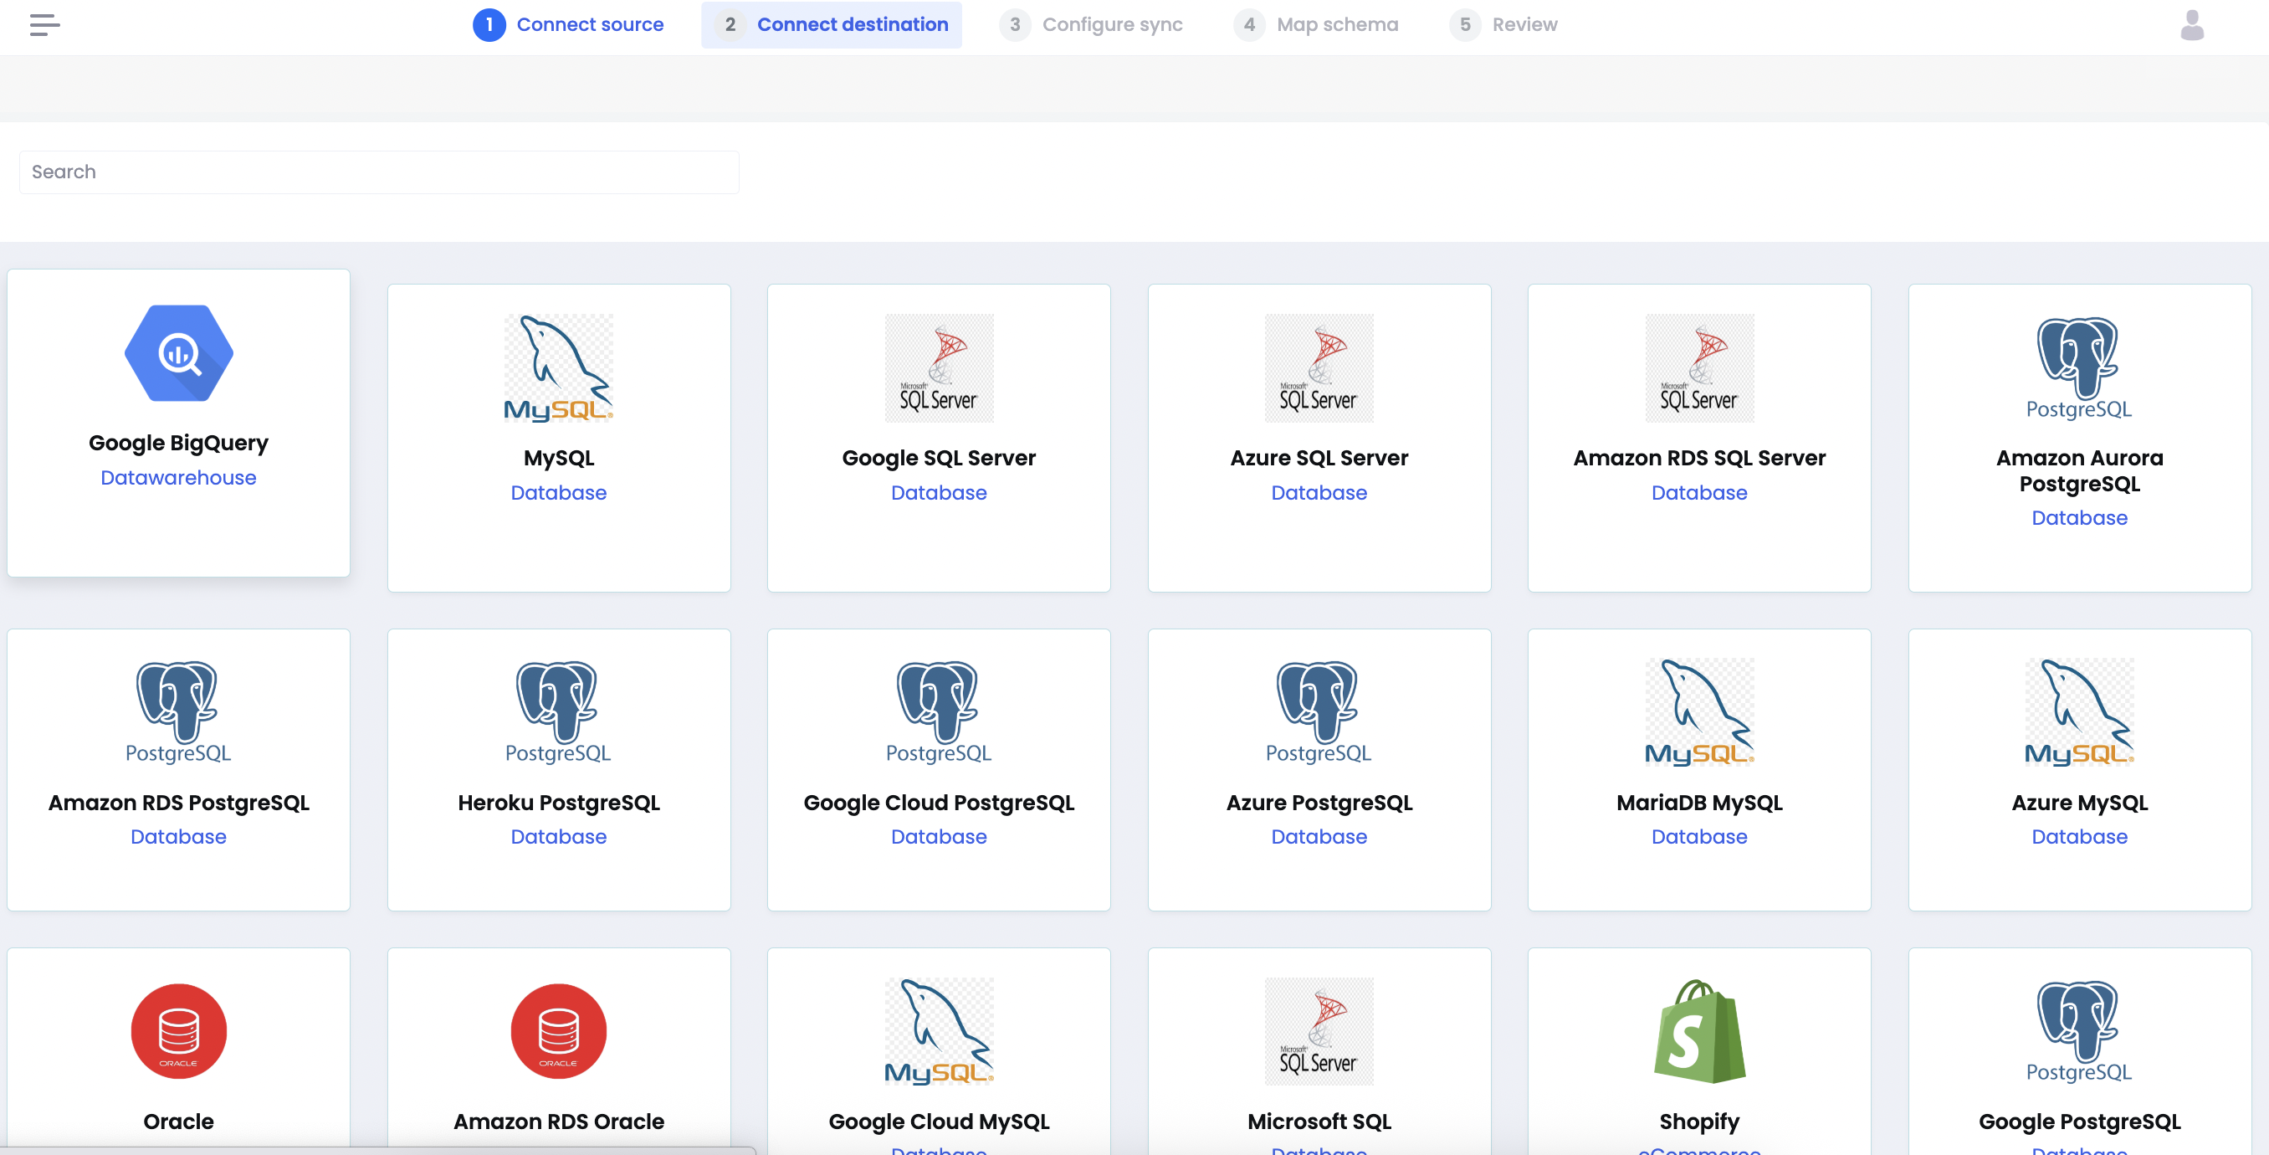Click Database label under Amazon RDS PostgreSQL
The image size is (2269, 1155).
[x=179, y=837]
